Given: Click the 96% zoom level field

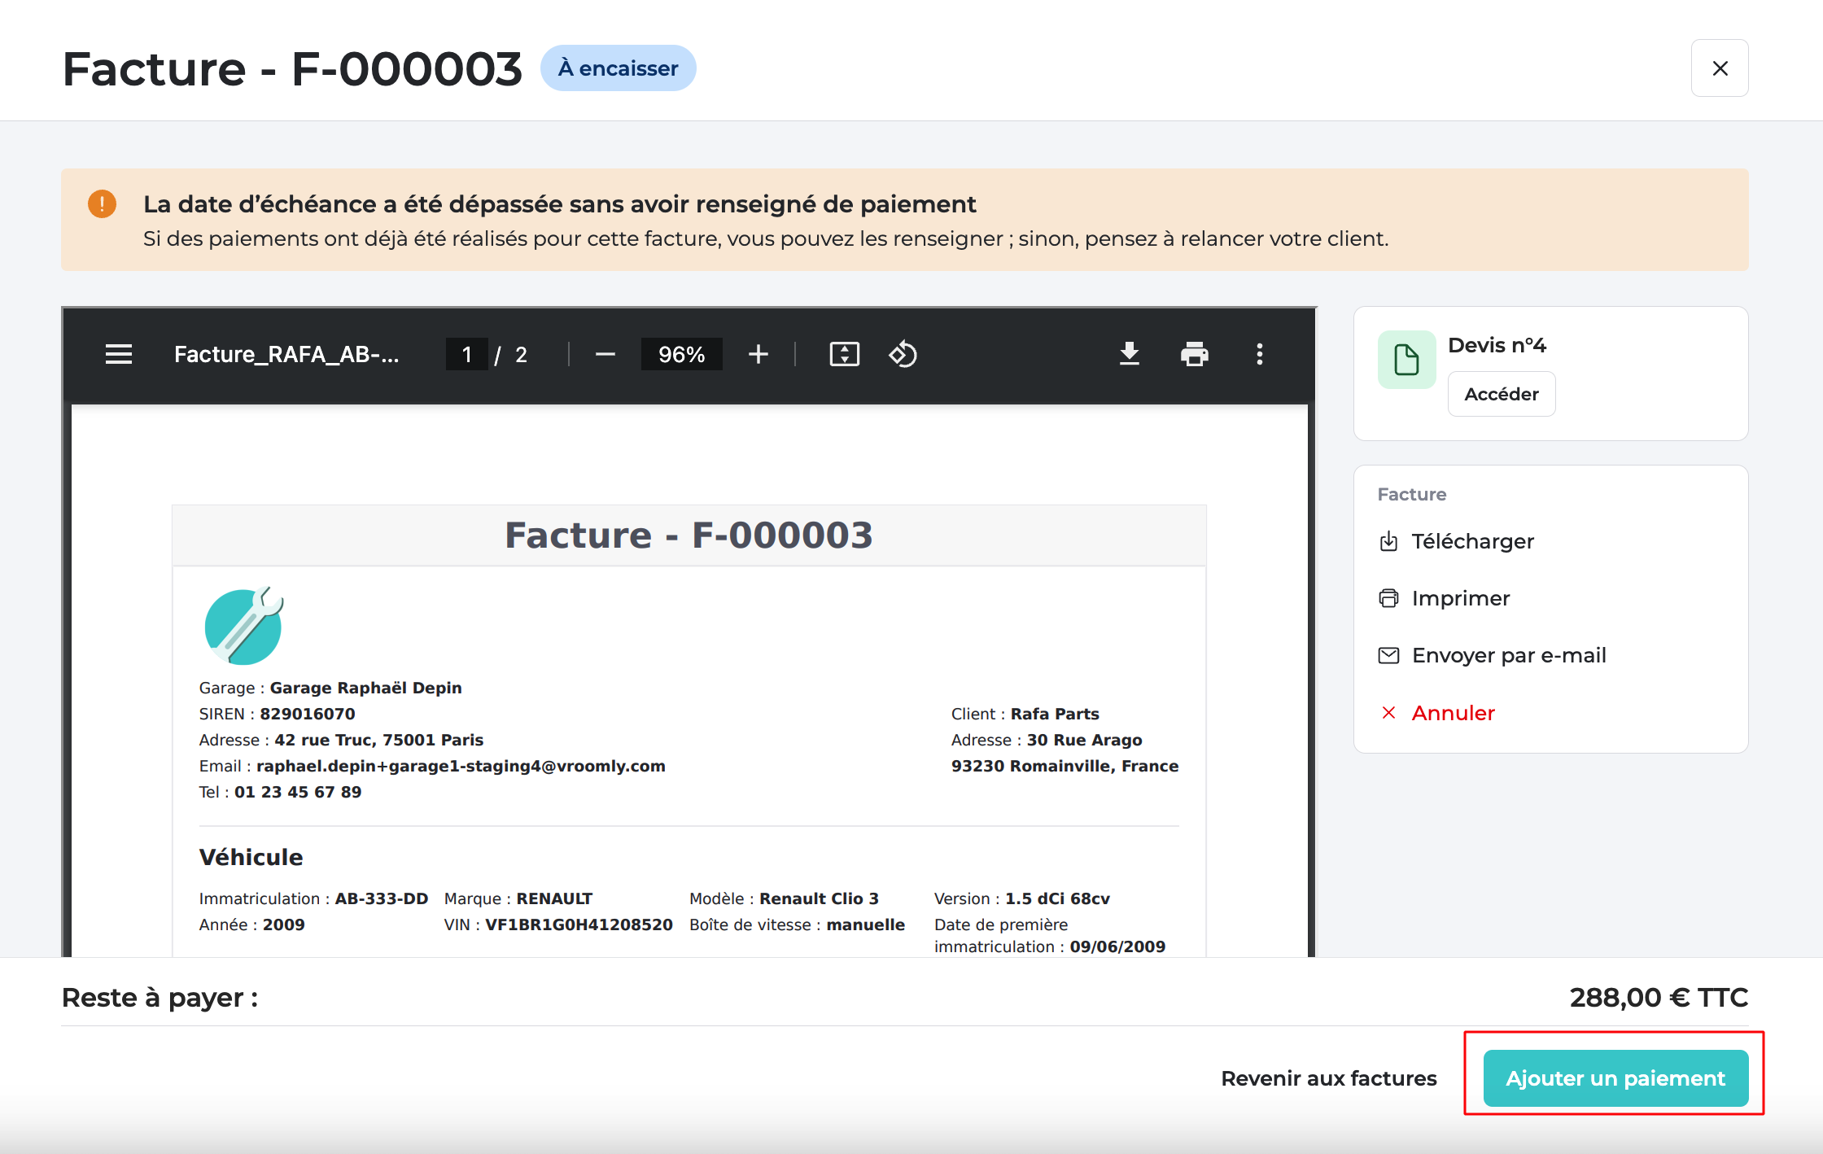Looking at the screenshot, I should 682,354.
